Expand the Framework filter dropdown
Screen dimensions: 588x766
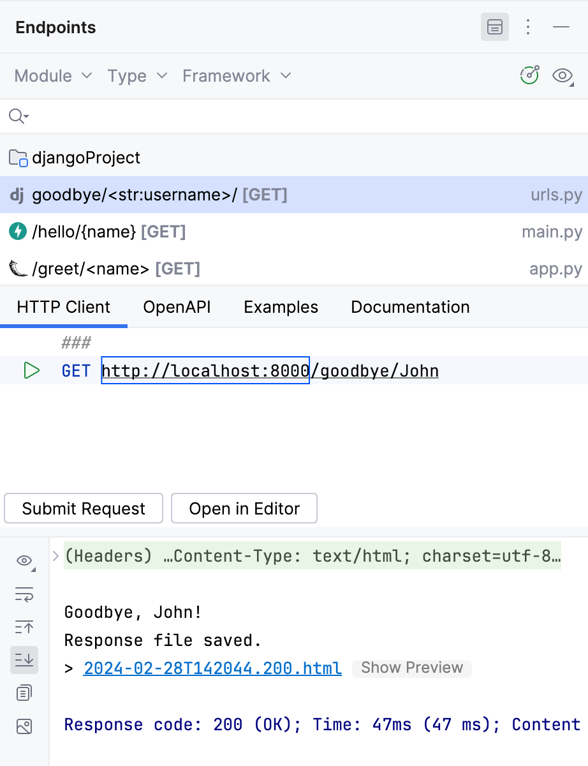[x=237, y=76]
